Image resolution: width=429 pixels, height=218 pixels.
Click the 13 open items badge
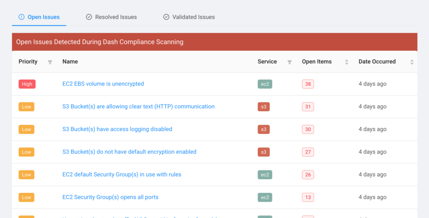coord(308,197)
